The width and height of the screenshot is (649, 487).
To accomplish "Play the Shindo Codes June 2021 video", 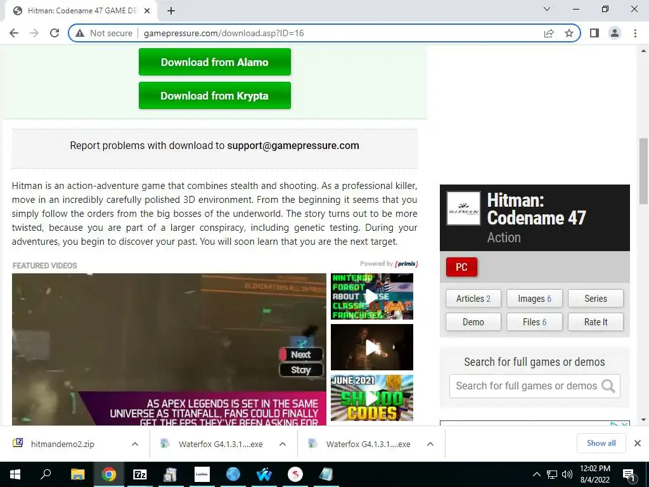I will coord(371,398).
